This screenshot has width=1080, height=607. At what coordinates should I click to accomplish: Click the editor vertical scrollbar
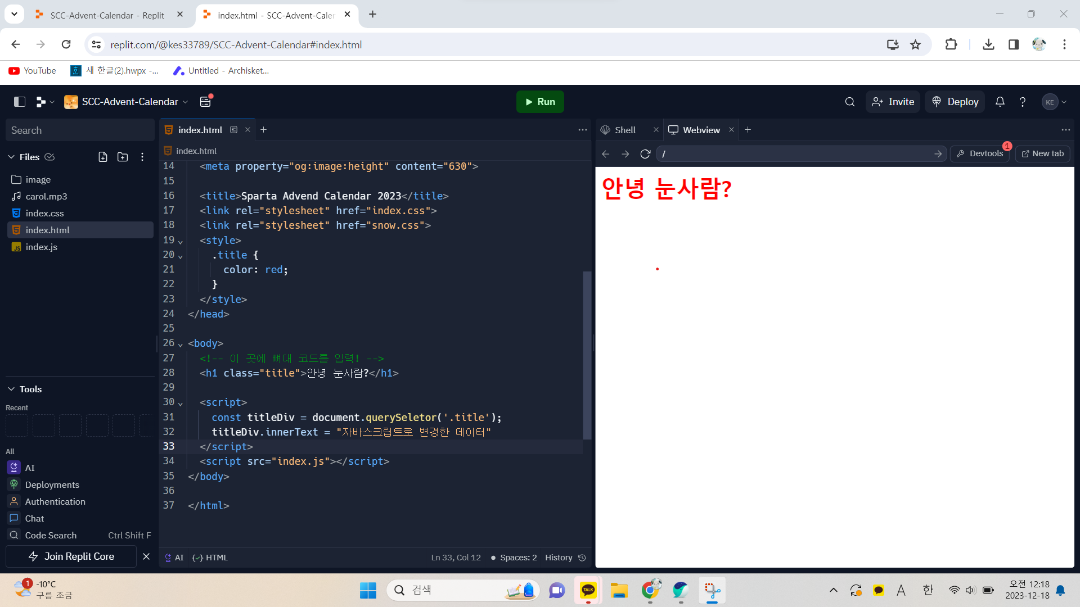(x=587, y=355)
